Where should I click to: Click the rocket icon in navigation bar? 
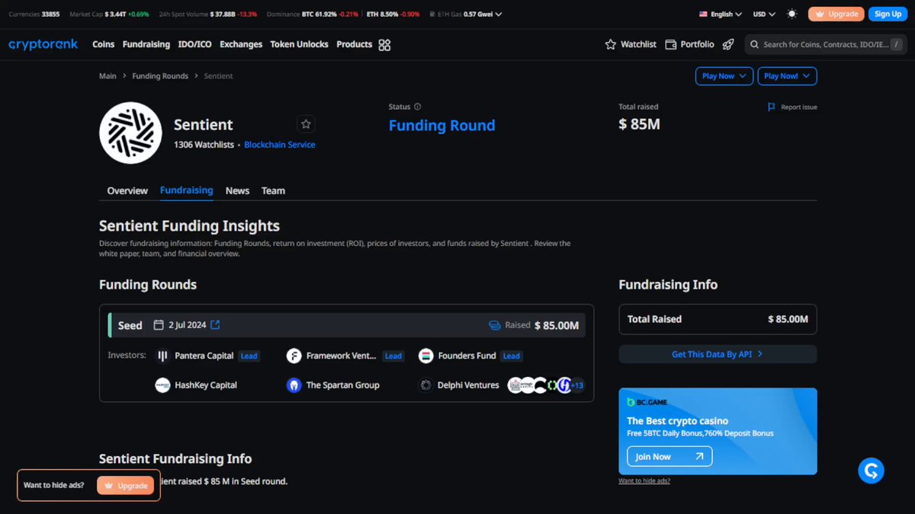tap(728, 45)
